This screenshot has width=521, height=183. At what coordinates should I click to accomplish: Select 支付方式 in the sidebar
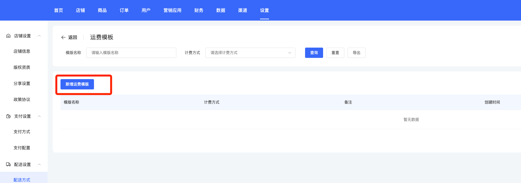22,132
